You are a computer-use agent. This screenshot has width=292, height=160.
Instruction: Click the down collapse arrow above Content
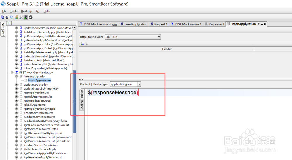(x=83, y=79)
